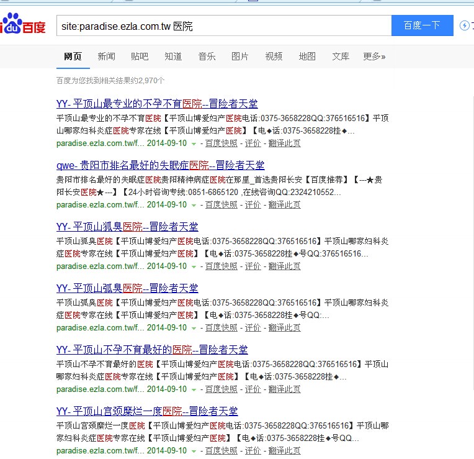Expand URL dropdown arrow of 不孕不育最好的医院 result
This screenshot has width=474, height=459.
pyautogui.click(x=194, y=389)
